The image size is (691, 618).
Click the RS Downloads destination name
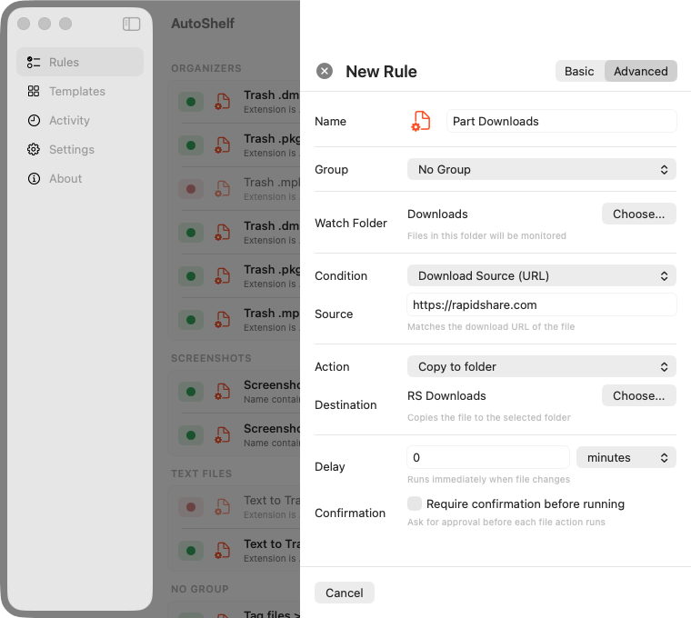coord(446,395)
